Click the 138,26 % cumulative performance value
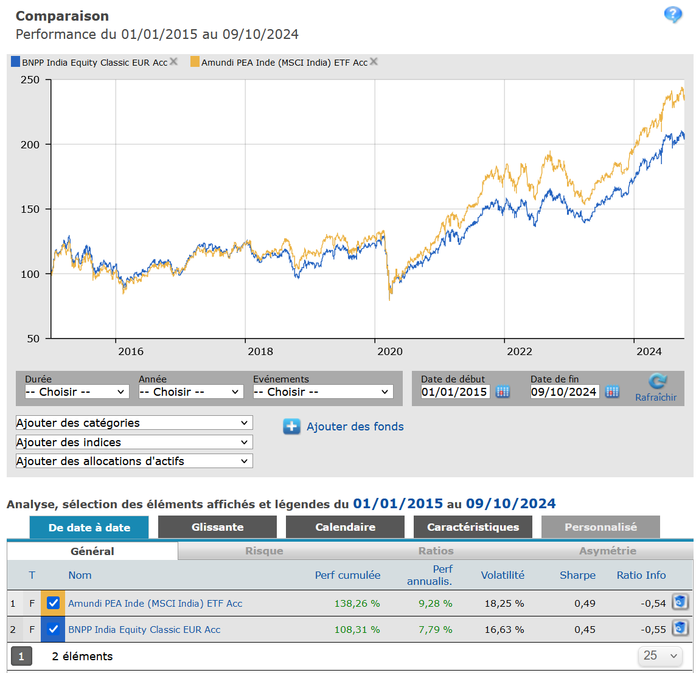 coord(357,603)
